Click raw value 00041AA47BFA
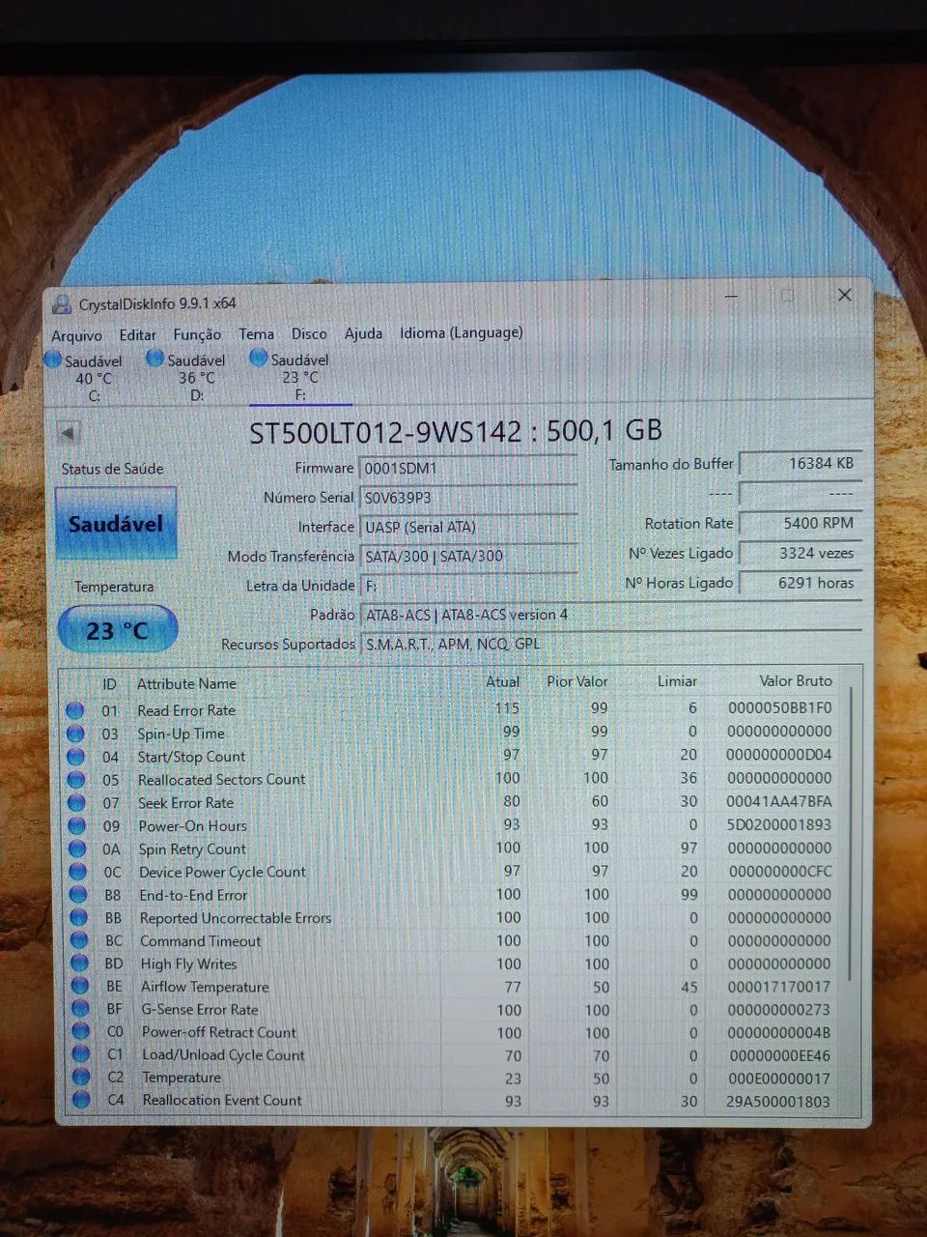Screen dimensions: 927x1237 778,801
